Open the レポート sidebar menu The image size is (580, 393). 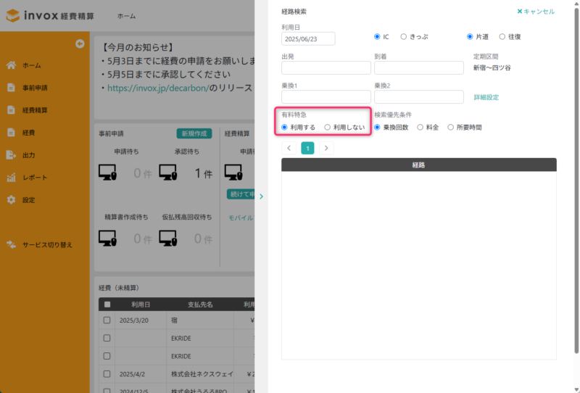(35, 178)
